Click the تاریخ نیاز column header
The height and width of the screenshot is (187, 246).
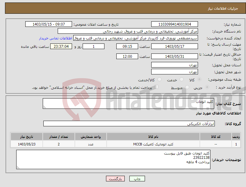point(27,137)
